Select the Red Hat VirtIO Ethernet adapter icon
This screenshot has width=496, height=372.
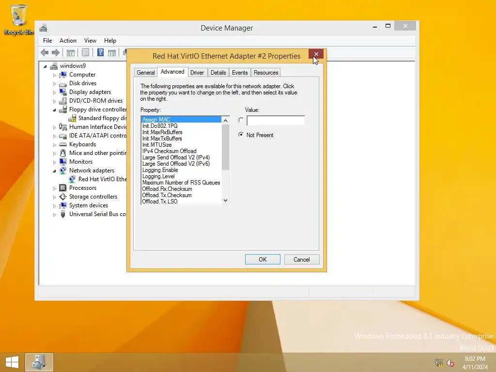click(73, 179)
